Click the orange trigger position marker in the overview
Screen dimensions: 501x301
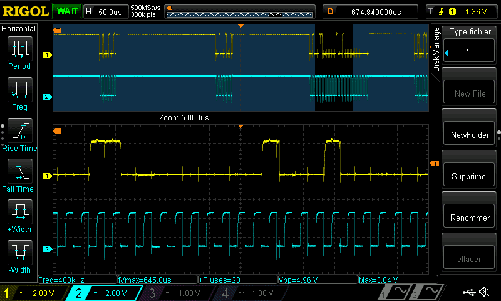tap(241, 26)
